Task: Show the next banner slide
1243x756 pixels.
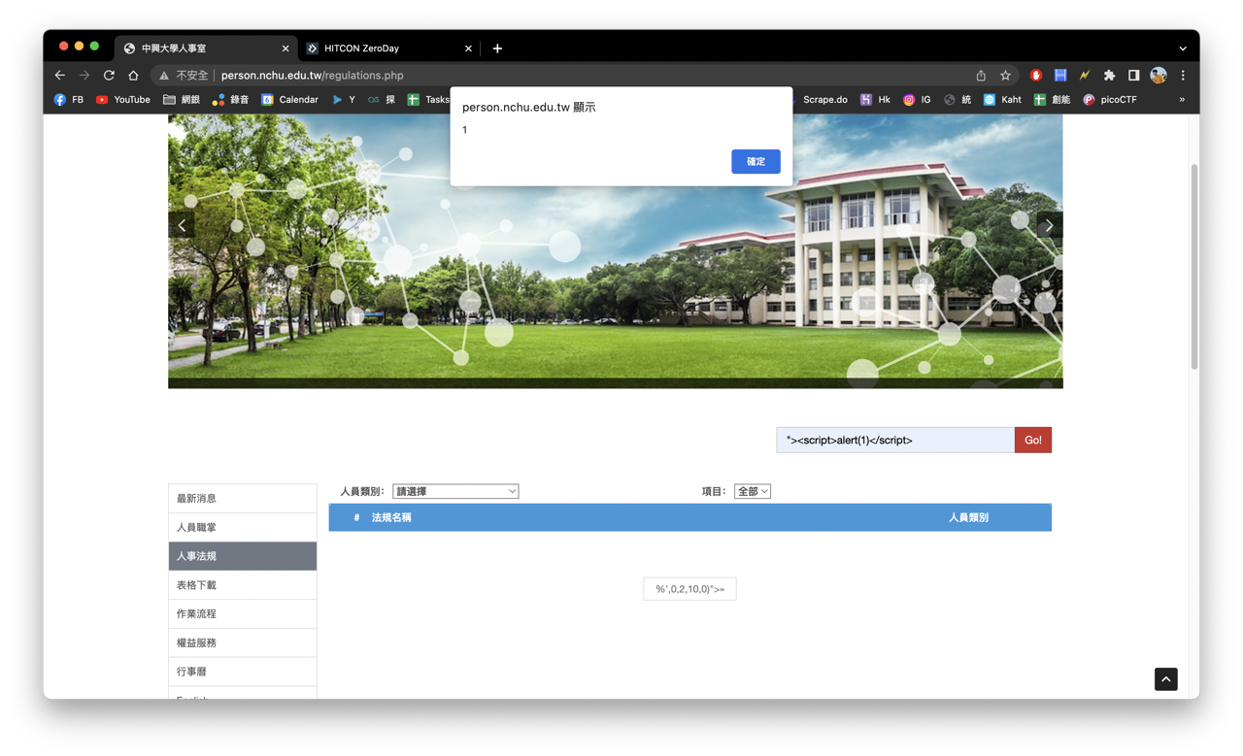Action: pos(1049,225)
